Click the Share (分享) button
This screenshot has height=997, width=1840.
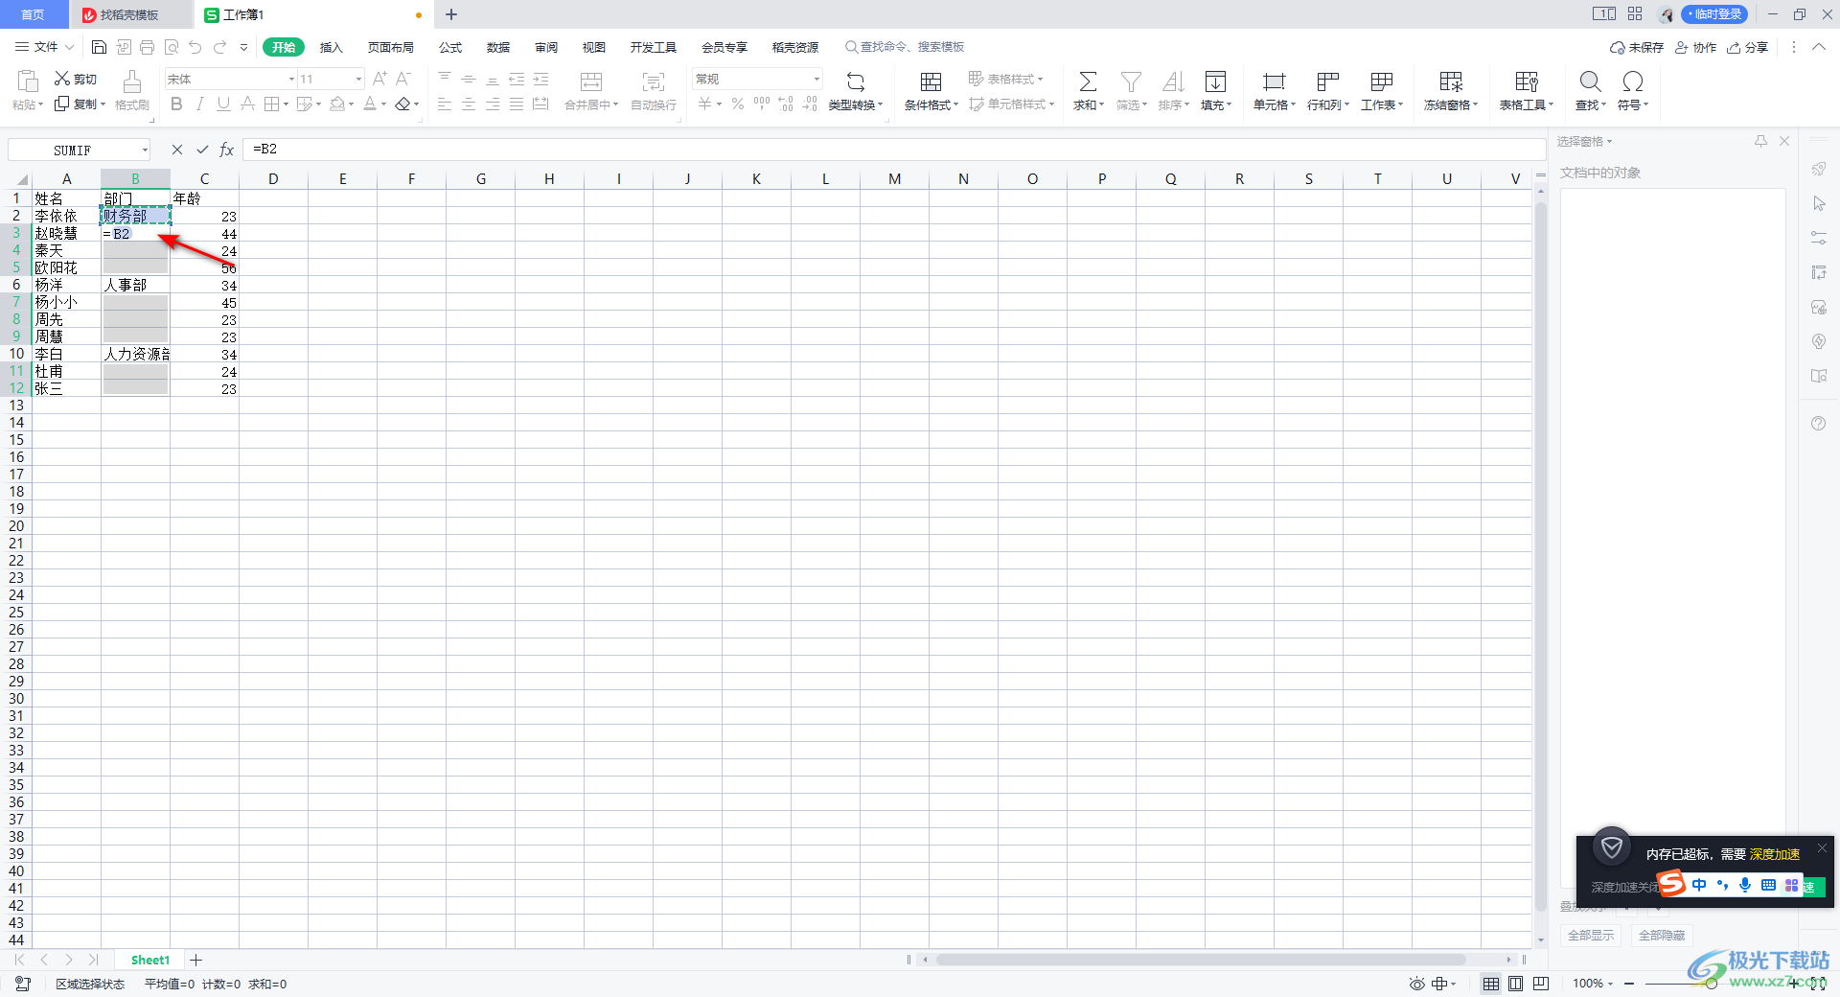coord(1747,47)
